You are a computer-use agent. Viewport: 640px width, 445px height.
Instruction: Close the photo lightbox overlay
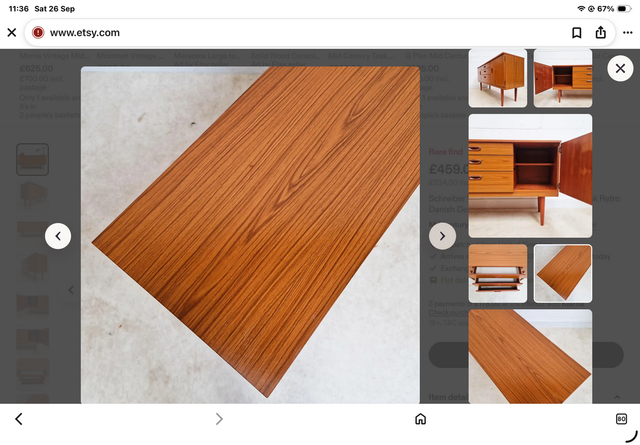(x=620, y=68)
